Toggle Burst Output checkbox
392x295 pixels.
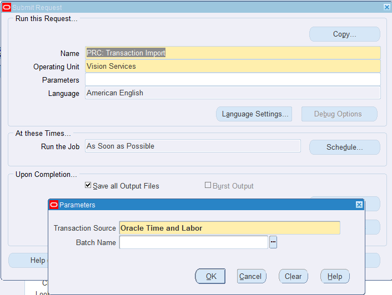(x=208, y=185)
